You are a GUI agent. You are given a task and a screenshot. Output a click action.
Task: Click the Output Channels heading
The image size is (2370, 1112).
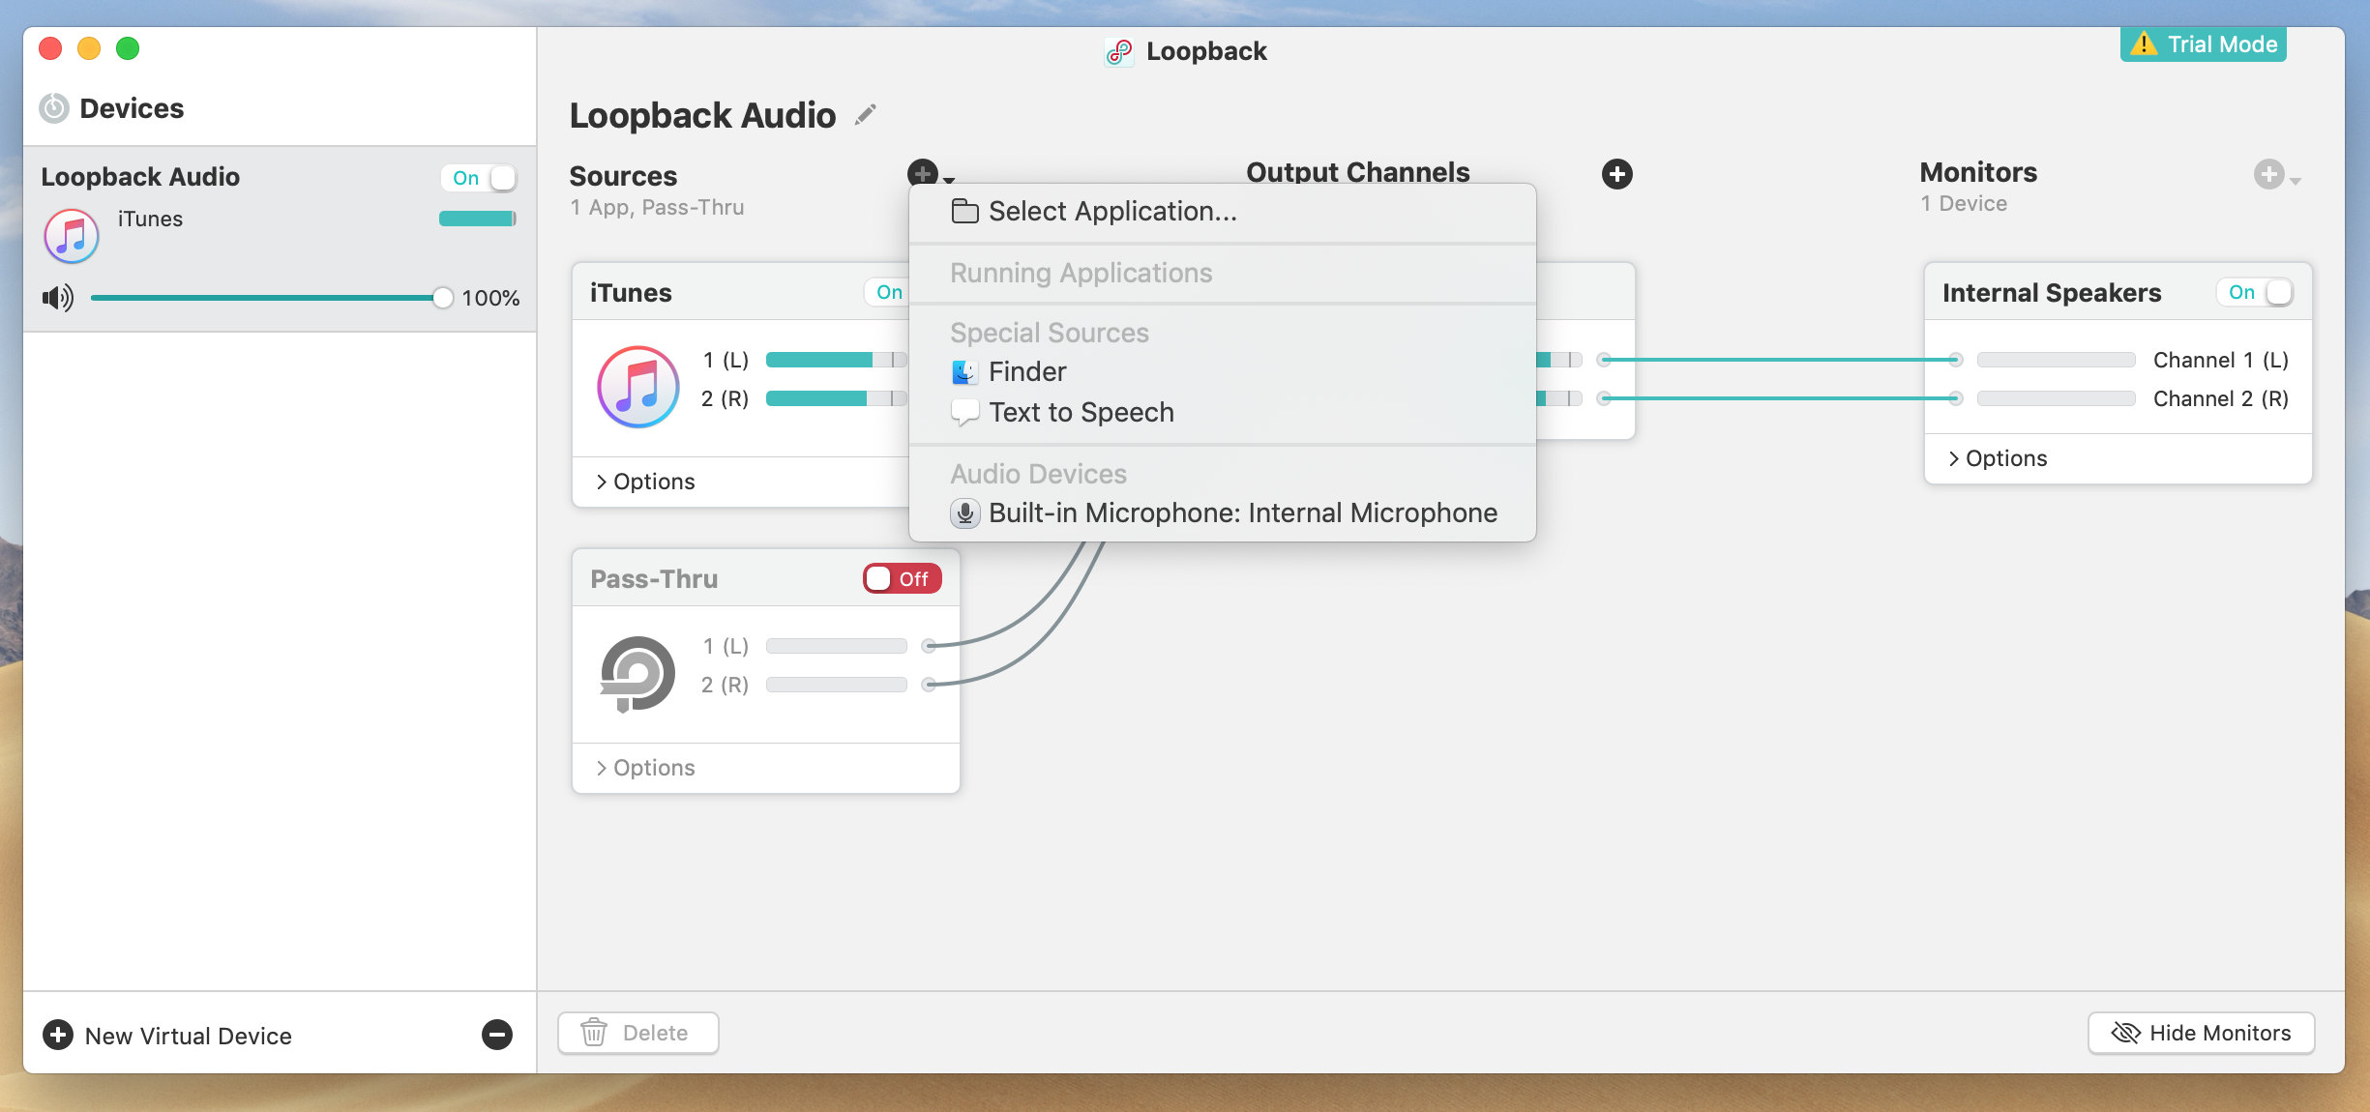(x=1357, y=172)
